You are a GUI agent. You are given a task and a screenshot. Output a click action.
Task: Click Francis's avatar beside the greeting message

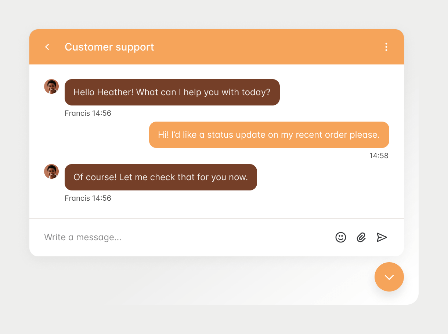[51, 86]
